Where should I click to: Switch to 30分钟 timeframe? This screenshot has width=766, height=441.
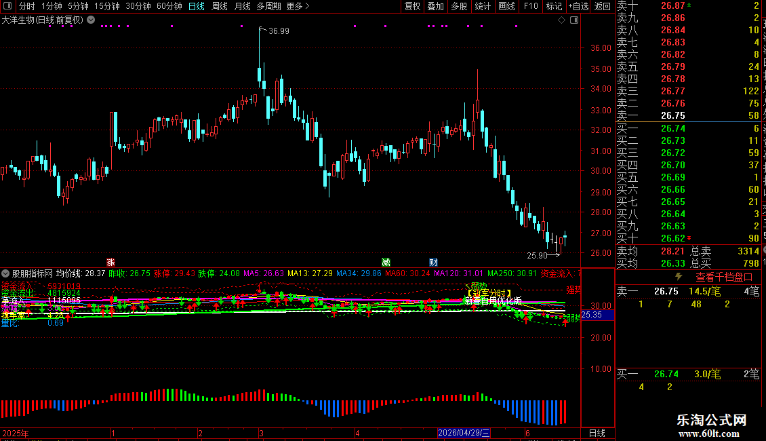tap(138, 6)
